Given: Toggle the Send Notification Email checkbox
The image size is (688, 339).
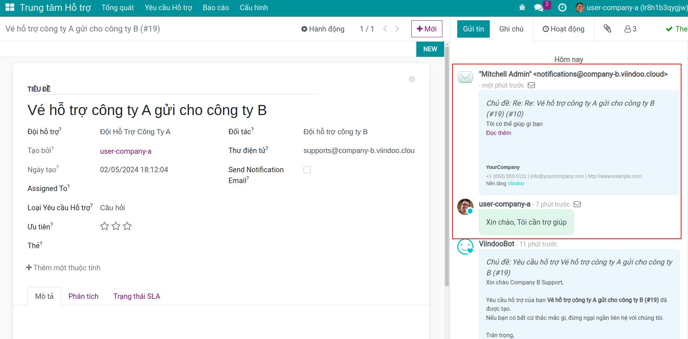Looking at the screenshot, I should (307, 170).
